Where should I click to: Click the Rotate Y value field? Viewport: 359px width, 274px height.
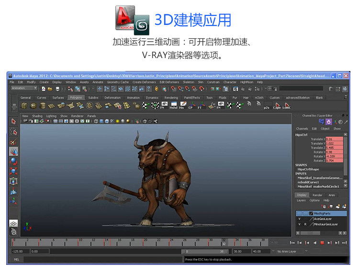coord(334,156)
